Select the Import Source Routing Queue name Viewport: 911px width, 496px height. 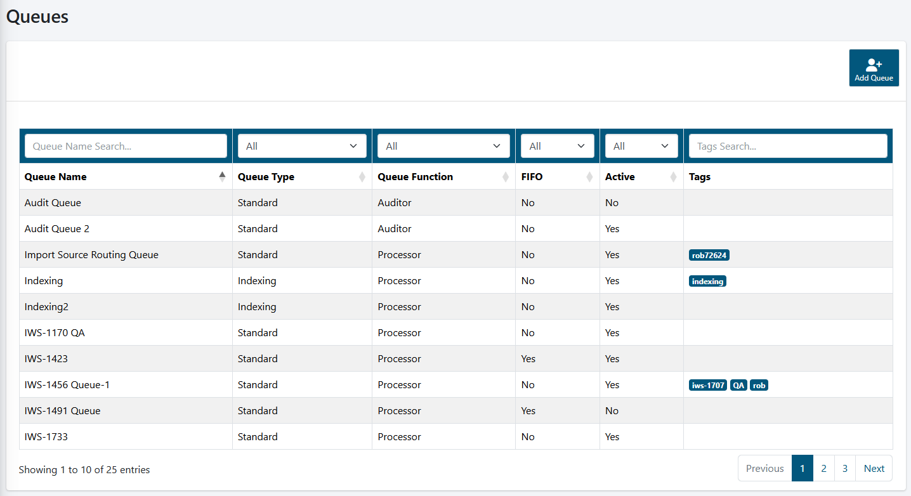pos(91,254)
